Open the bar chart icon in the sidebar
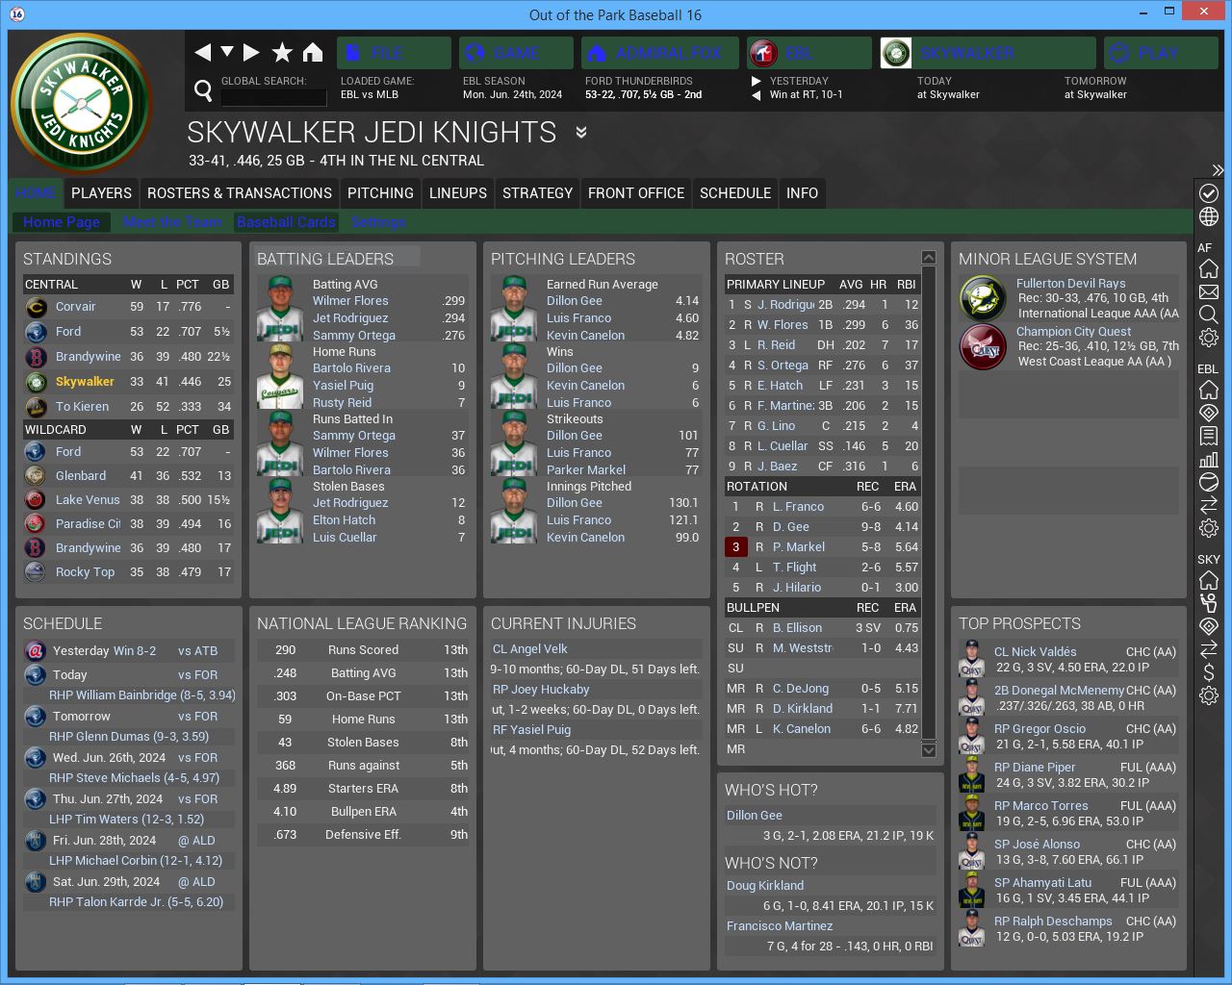The image size is (1232, 985). (x=1209, y=459)
